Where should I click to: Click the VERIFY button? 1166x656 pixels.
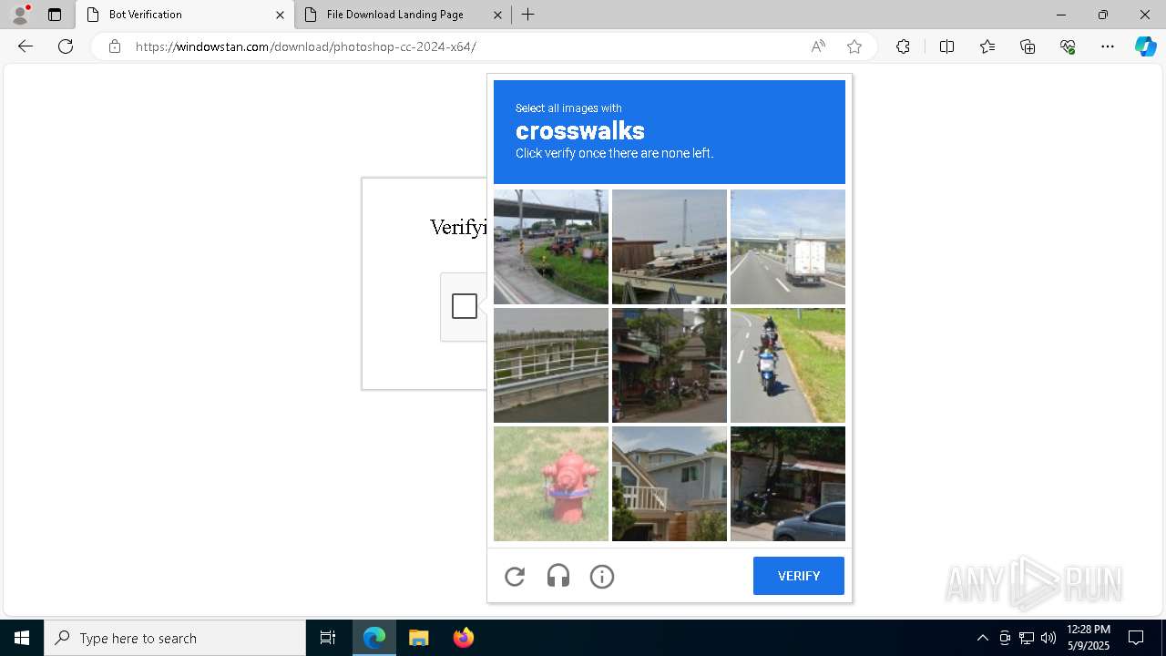pyautogui.click(x=799, y=576)
